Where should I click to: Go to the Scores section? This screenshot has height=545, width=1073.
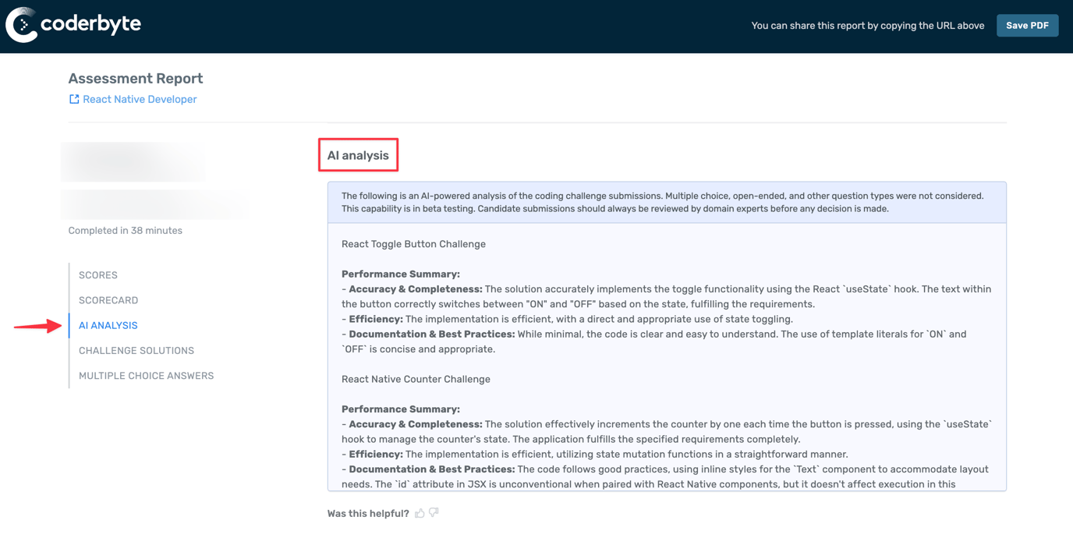coord(98,275)
